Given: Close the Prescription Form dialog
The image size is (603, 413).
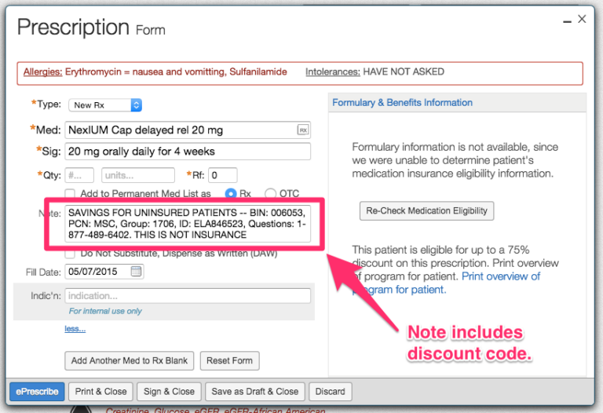Looking at the screenshot, I should (x=582, y=19).
